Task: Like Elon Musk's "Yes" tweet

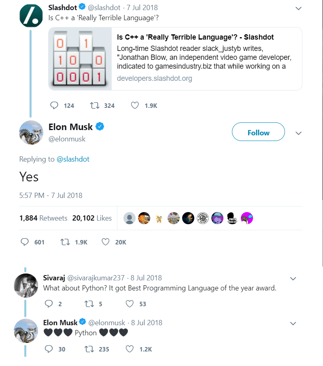Action: (x=106, y=242)
